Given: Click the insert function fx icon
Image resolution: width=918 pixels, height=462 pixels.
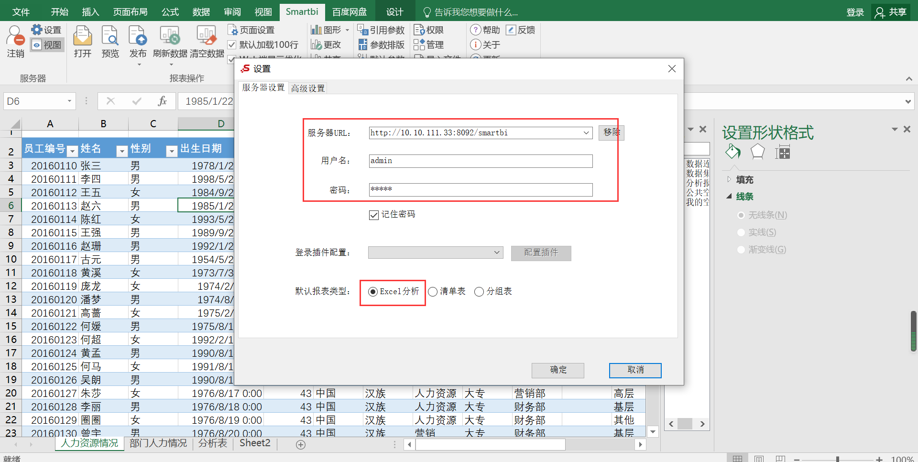Looking at the screenshot, I should point(162,101).
